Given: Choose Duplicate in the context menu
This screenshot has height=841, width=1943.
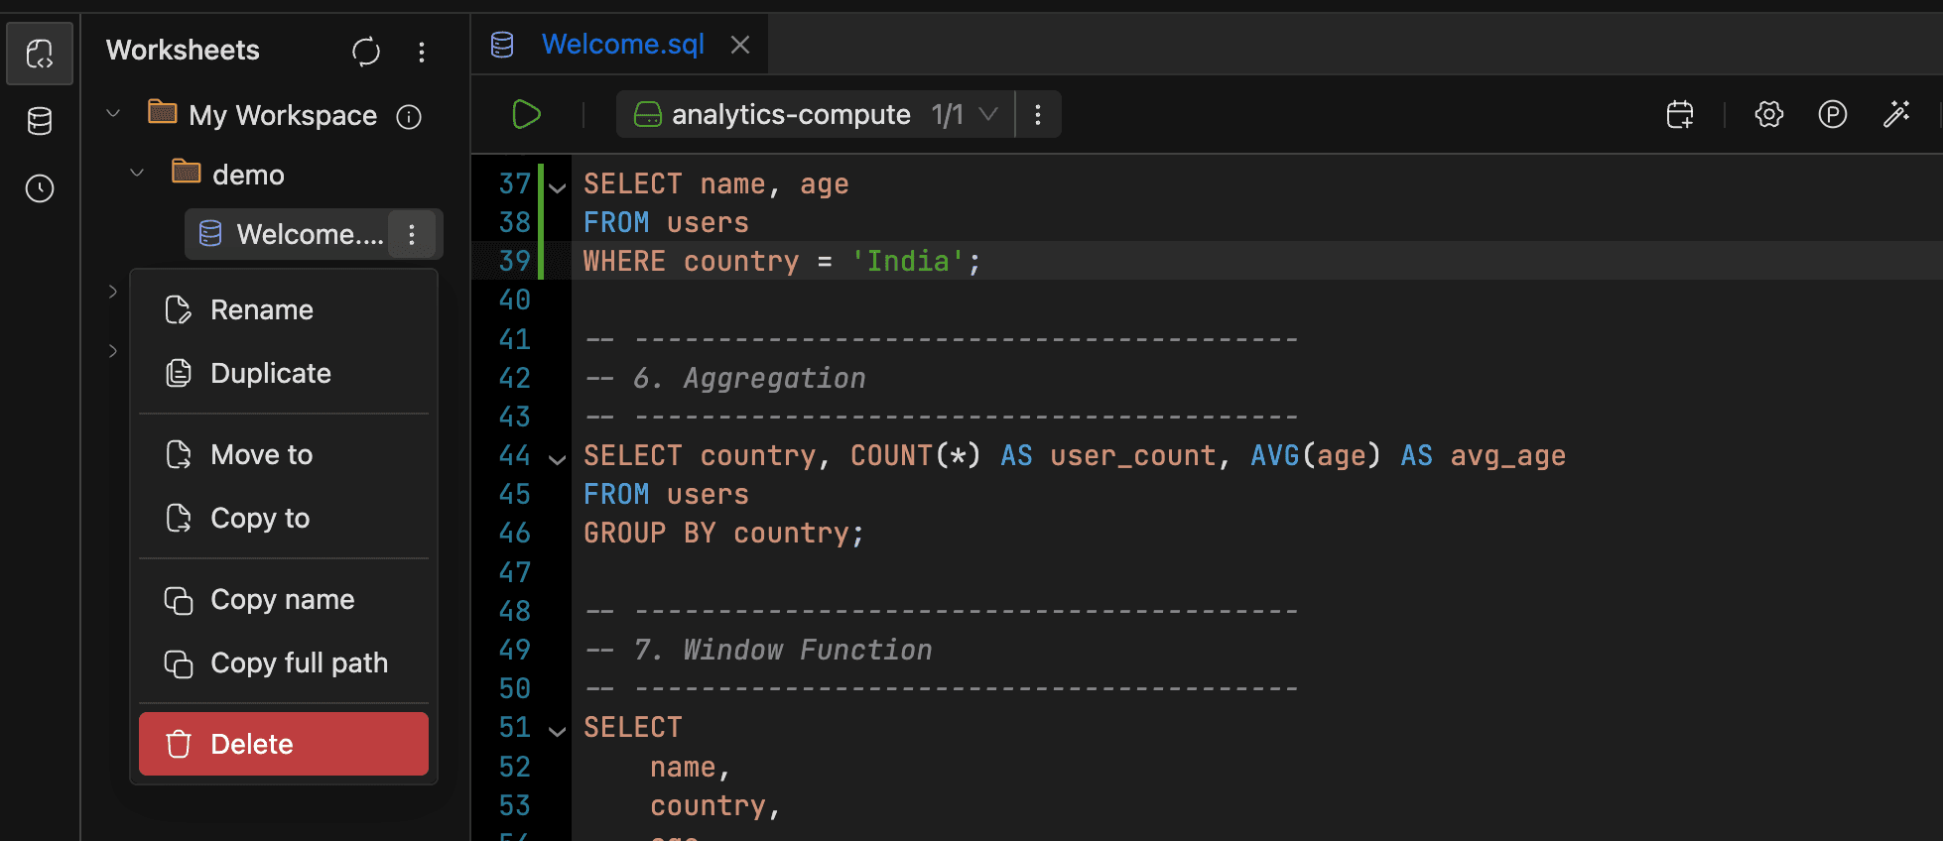Looking at the screenshot, I should click(270, 374).
